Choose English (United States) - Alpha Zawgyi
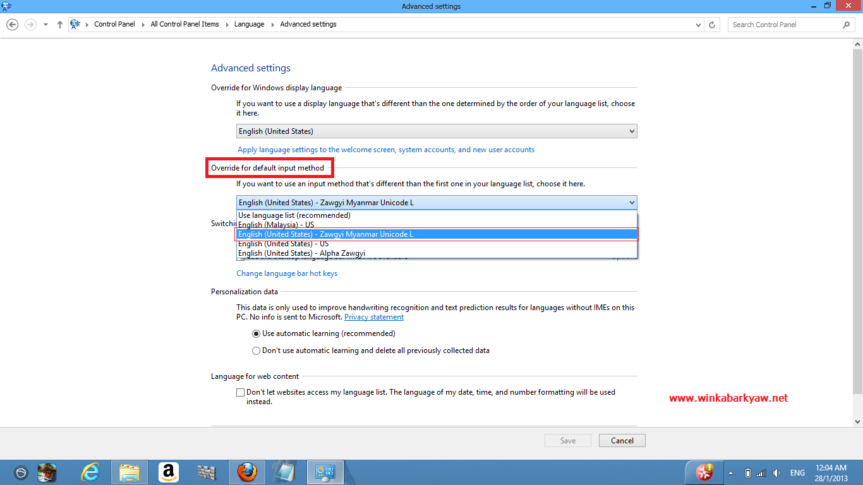 (x=437, y=253)
